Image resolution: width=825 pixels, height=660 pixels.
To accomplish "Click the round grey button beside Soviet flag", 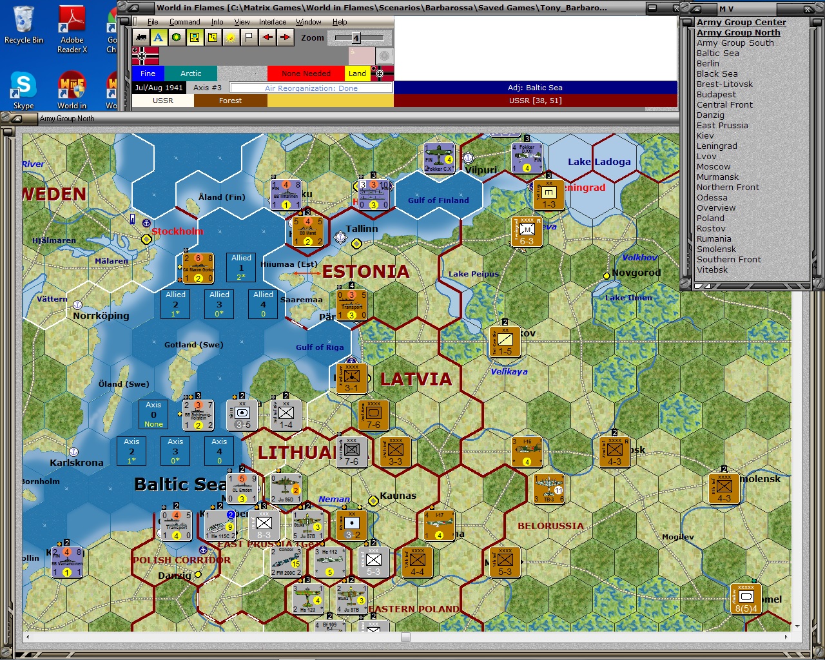I will (384, 56).
